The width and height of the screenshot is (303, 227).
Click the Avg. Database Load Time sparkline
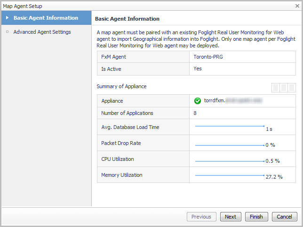(x=230, y=126)
